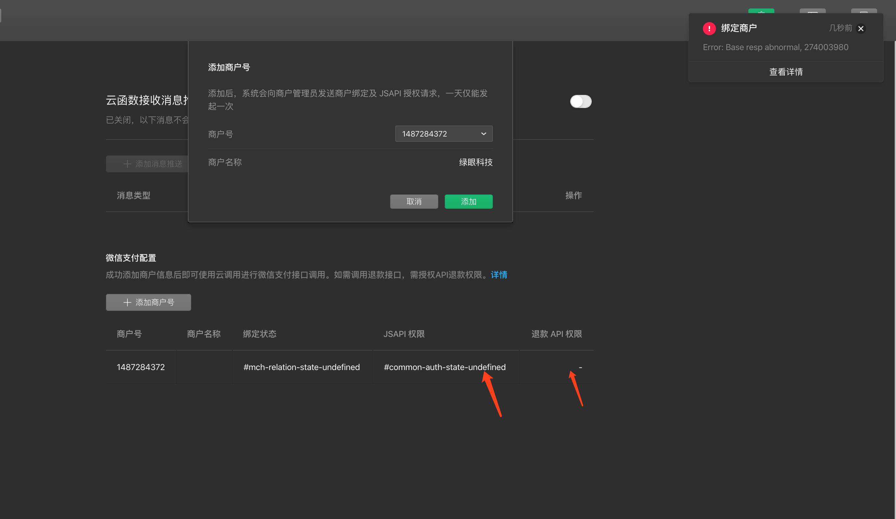Click the 退款 API 权限 column header

(557, 334)
